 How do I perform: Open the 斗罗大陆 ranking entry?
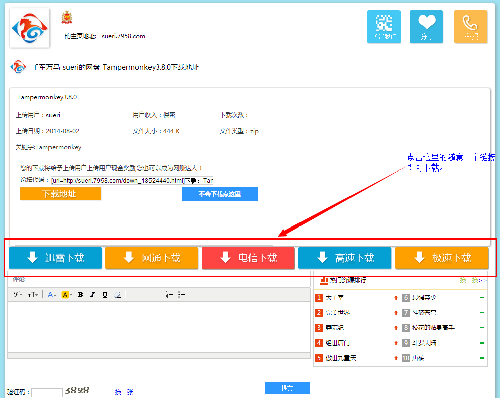[424, 343]
